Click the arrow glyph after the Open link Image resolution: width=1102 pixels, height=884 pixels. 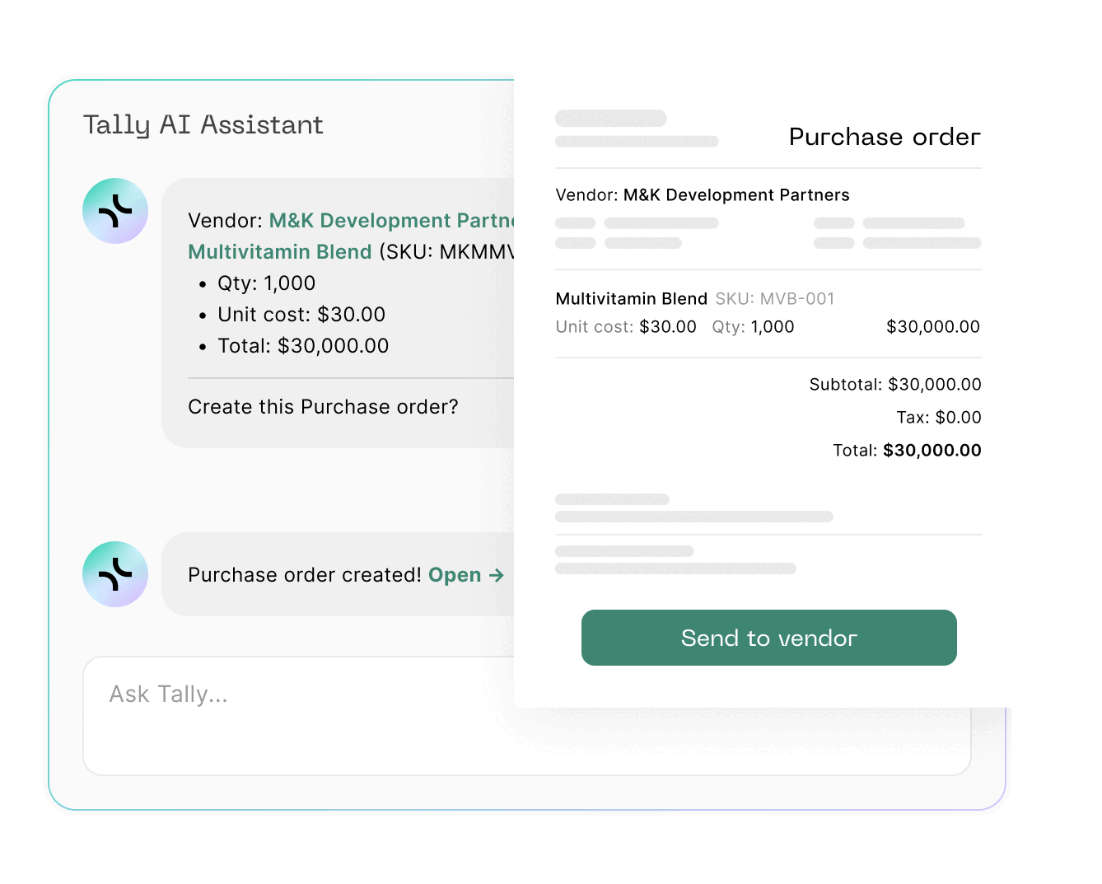pyautogui.click(x=497, y=575)
